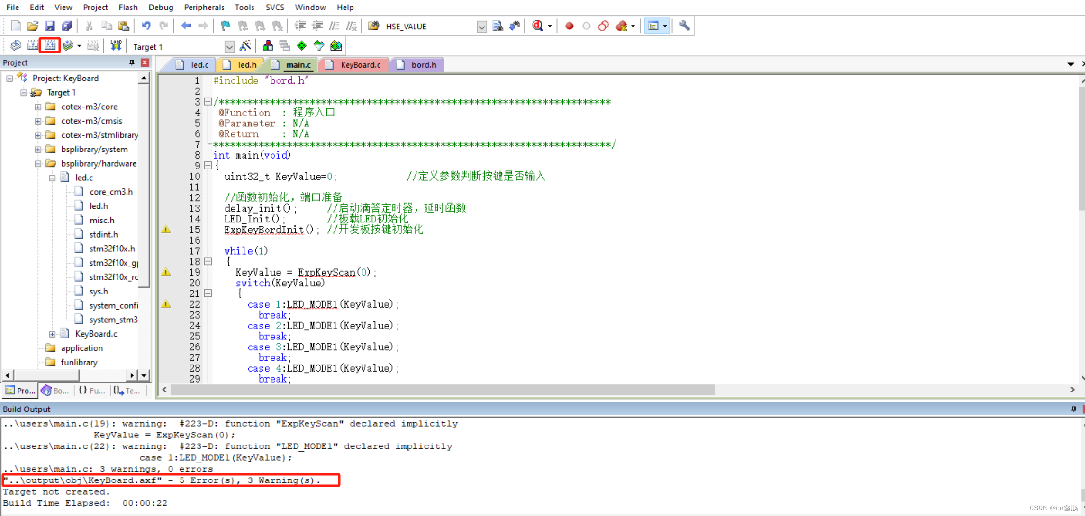1085x516 pixels.
Task: Disable all breakpoints icon
Action: pyautogui.click(x=603, y=26)
